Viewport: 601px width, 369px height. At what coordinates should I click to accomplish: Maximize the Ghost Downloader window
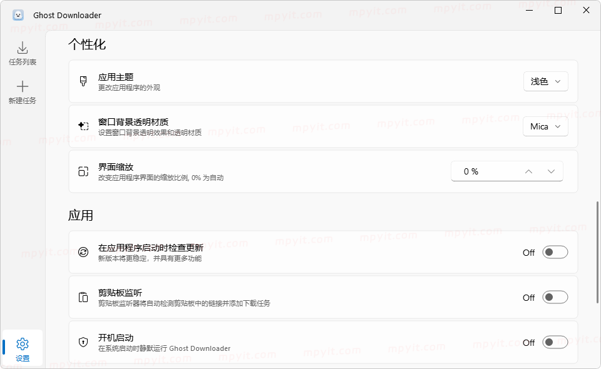[x=558, y=11]
